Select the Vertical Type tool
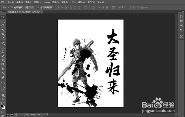Image resolution: width=185 pixels, height=117 pixels. (3, 82)
